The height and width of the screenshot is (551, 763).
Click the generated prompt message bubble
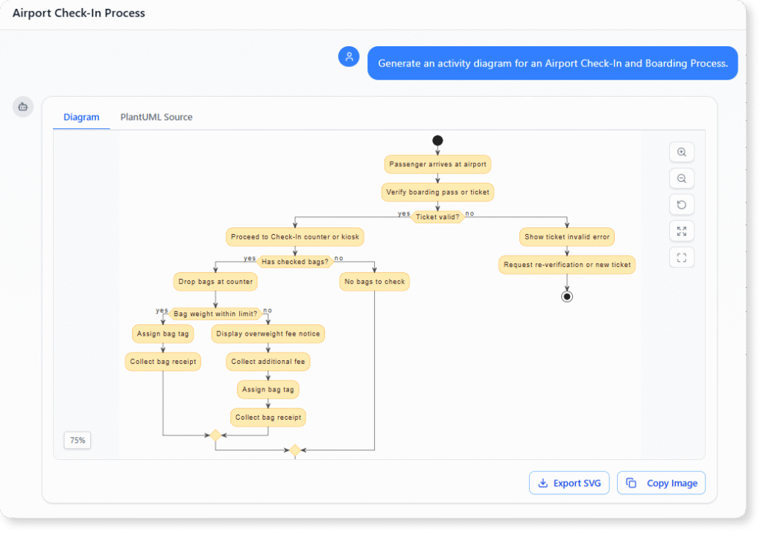point(552,63)
